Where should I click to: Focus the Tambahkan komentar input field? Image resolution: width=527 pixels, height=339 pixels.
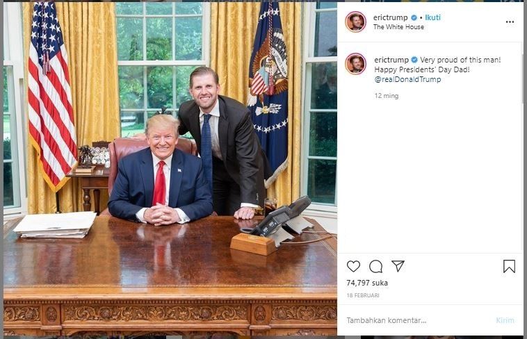click(x=416, y=320)
